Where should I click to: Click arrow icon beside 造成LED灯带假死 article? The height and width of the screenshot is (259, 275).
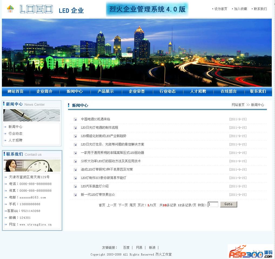point(75,170)
